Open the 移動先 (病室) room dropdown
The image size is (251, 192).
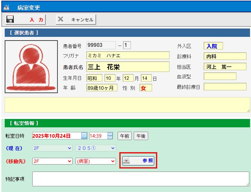(x=96, y=161)
